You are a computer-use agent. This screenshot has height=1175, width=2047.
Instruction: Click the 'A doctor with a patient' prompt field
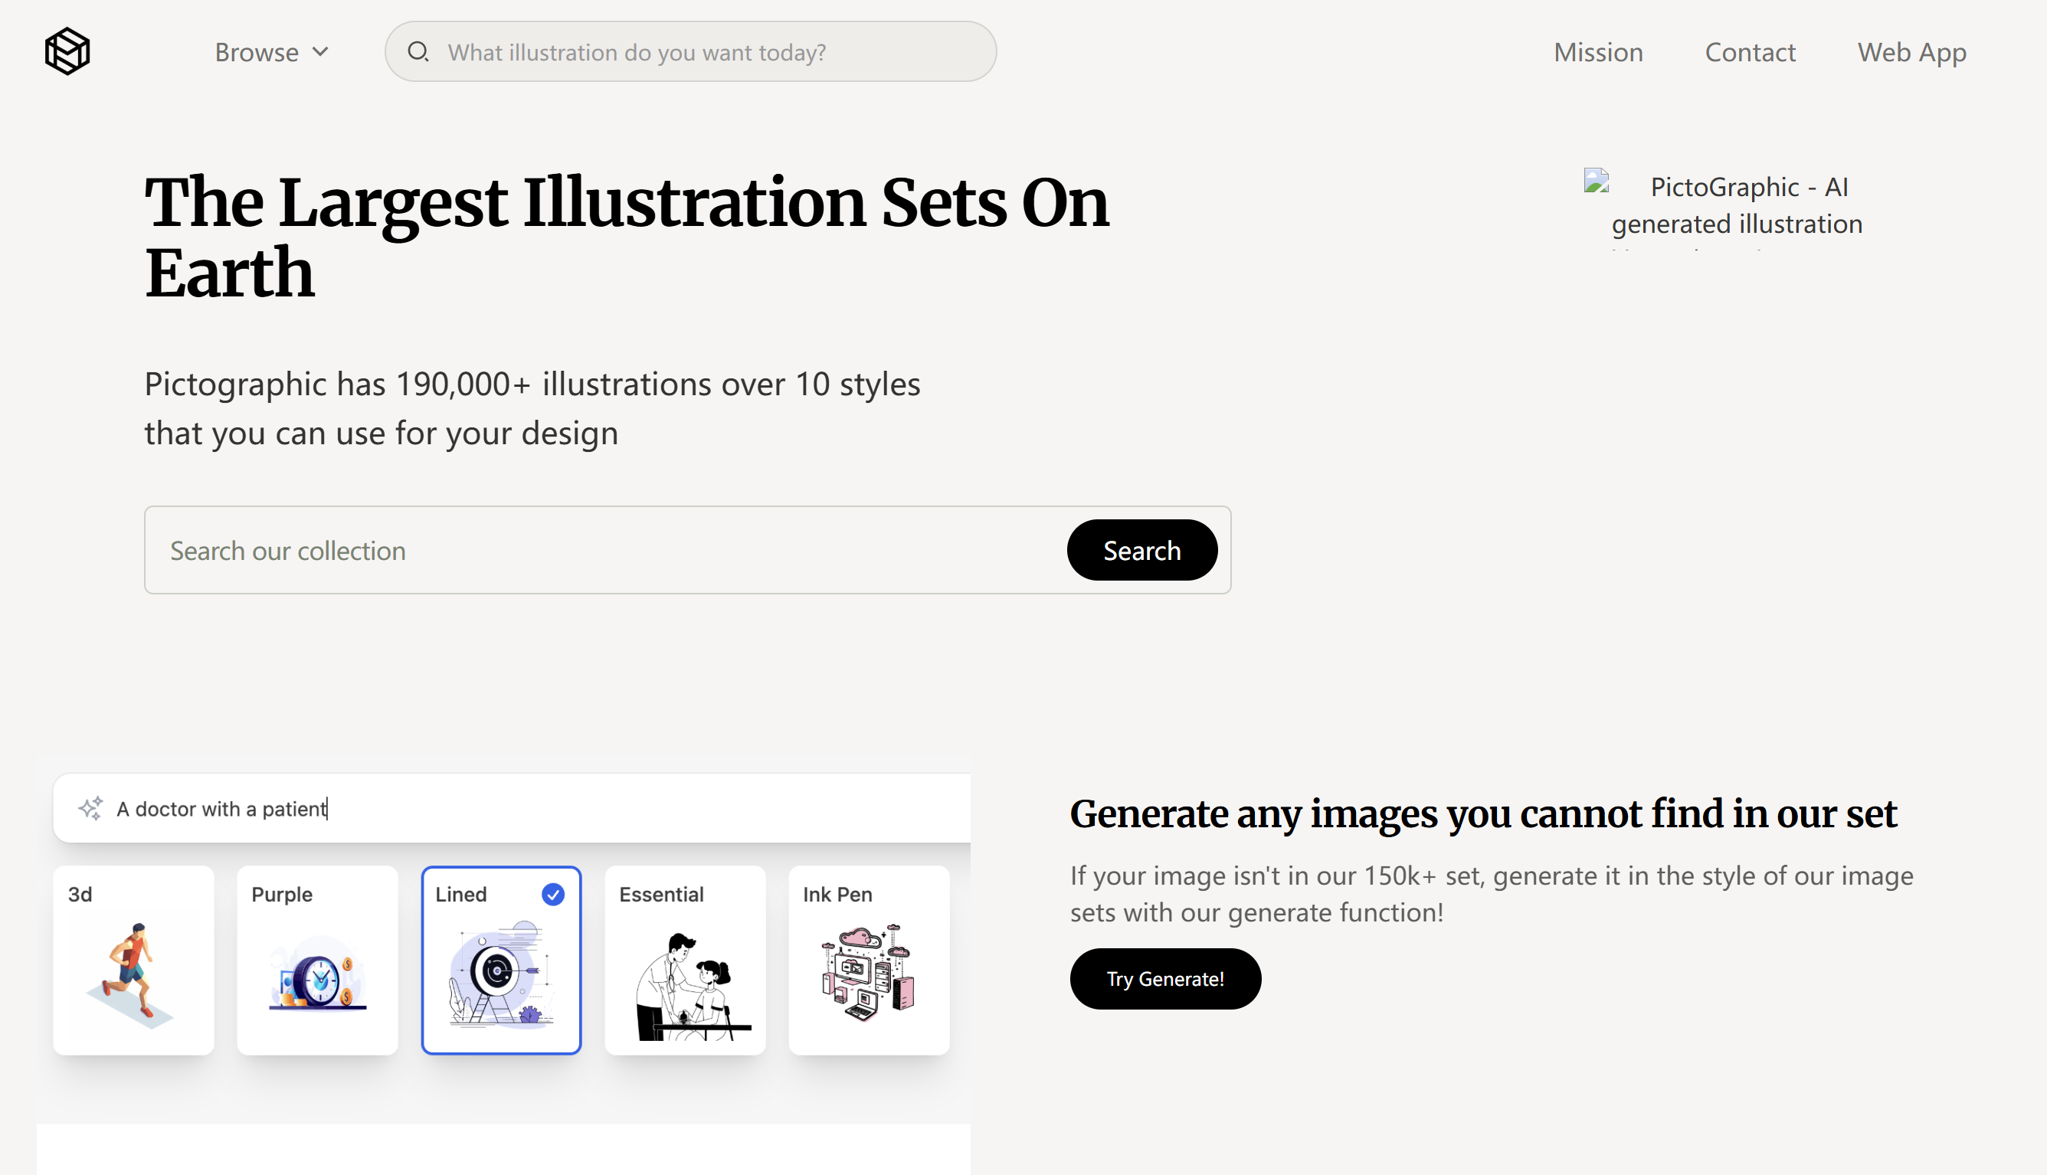525,808
